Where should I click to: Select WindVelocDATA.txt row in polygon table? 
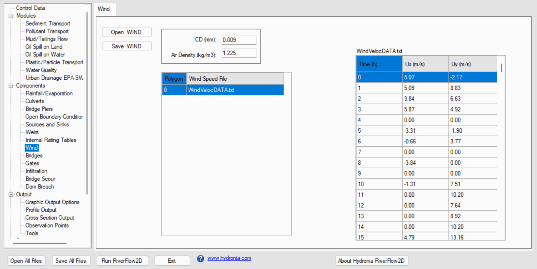click(x=235, y=90)
